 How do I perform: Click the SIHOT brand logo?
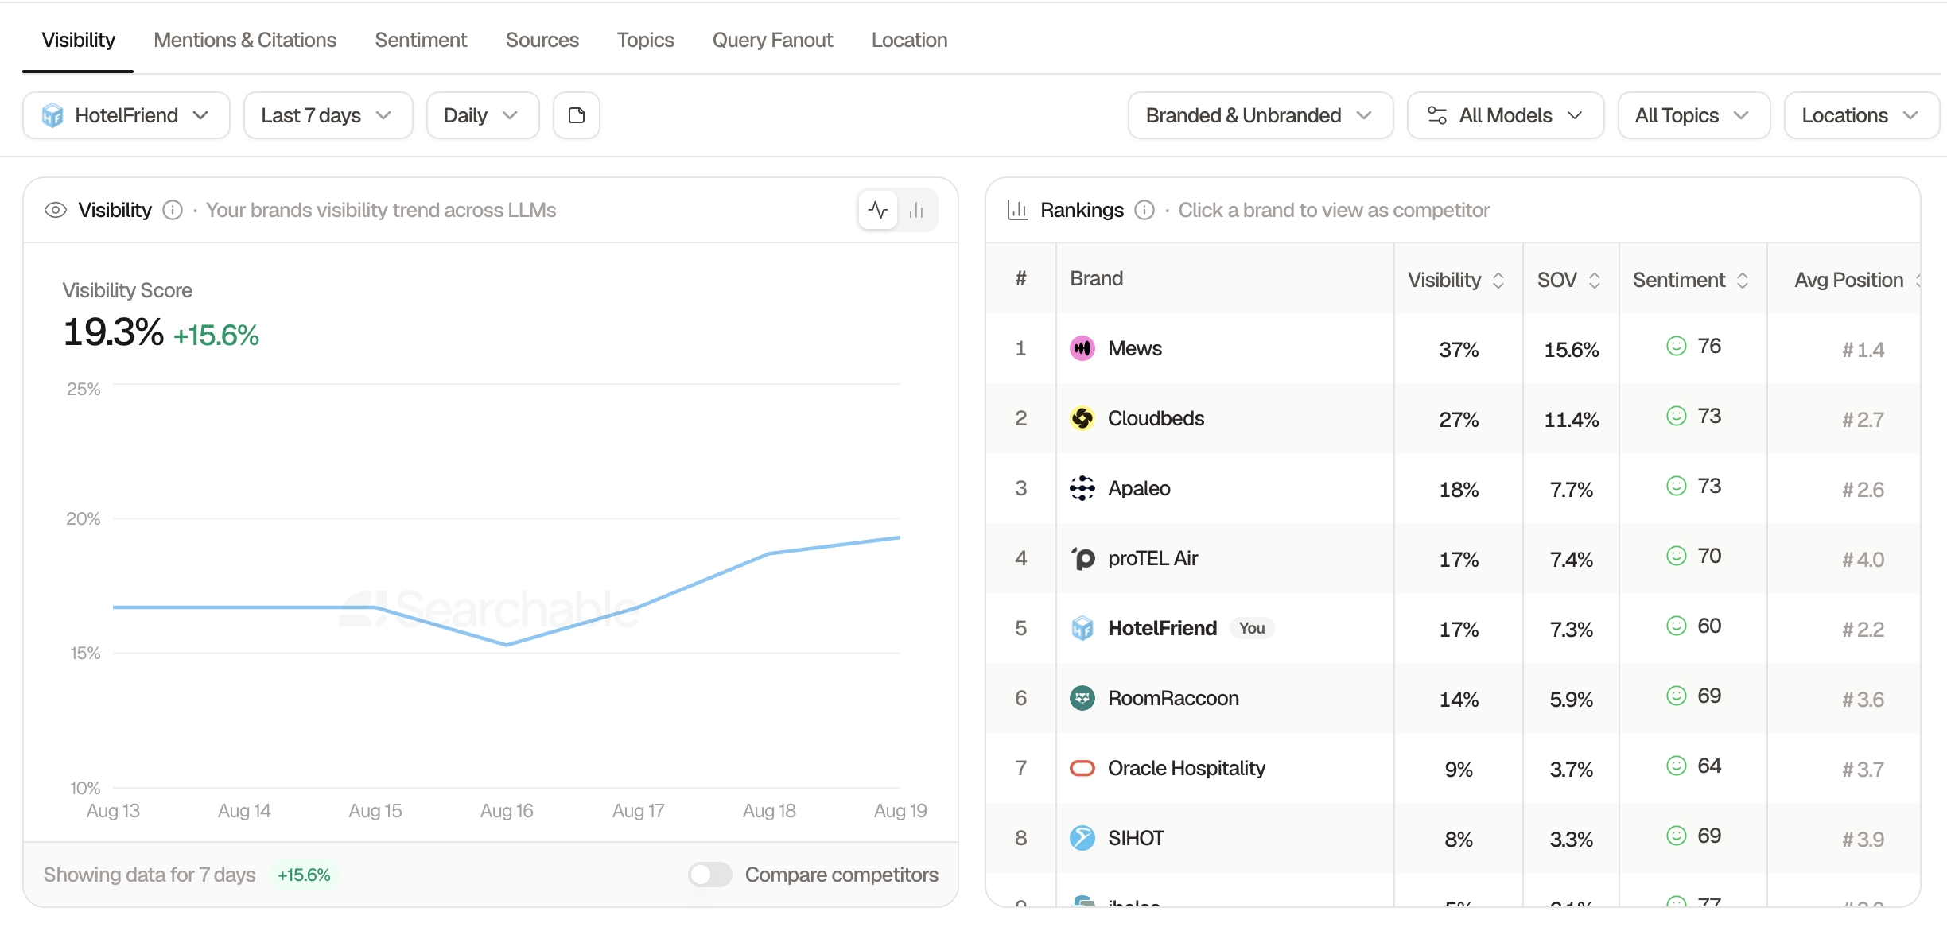point(1082,838)
